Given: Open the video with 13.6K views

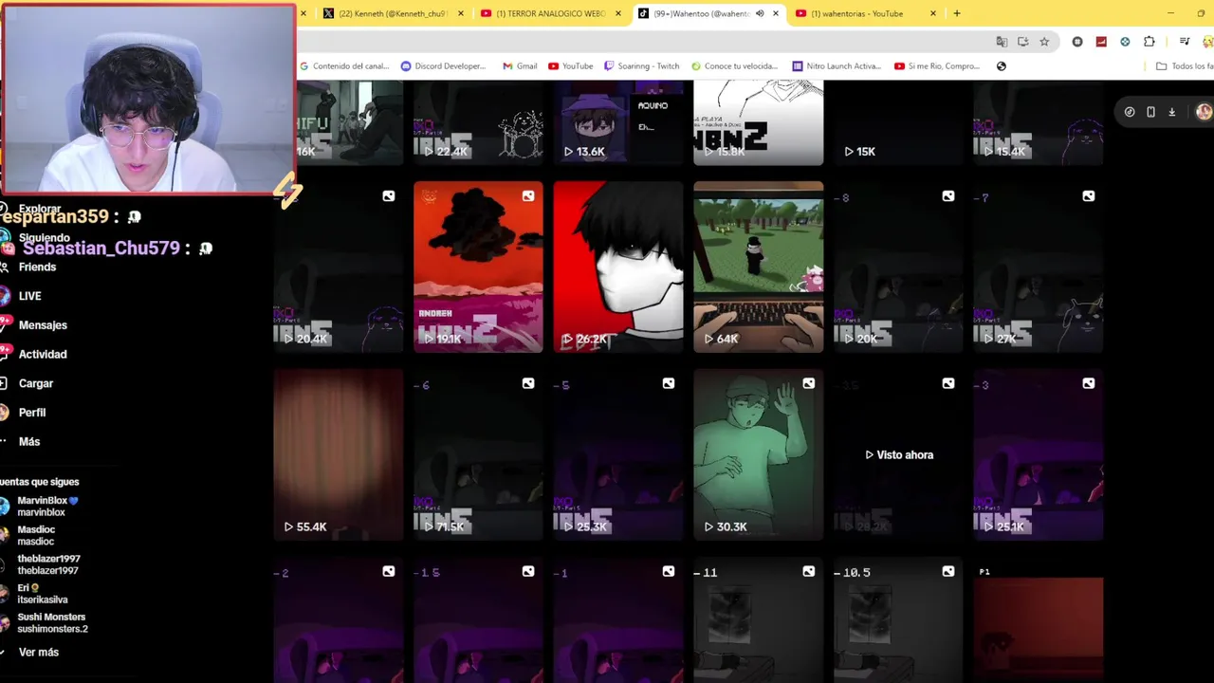Looking at the screenshot, I should [x=618, y=122].
